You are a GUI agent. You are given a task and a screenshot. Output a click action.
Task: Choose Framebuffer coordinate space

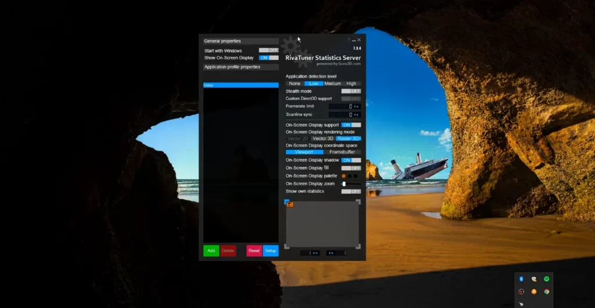[x=342, y=152]
